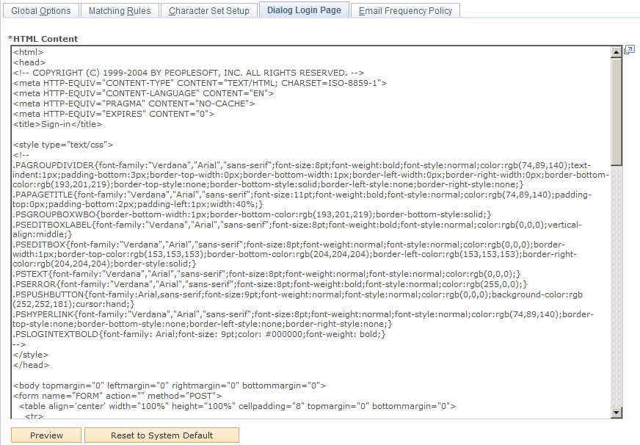Place cursor inside the HTML Content editor
This screenshot has height=445, width=640.
pos(294,220)
